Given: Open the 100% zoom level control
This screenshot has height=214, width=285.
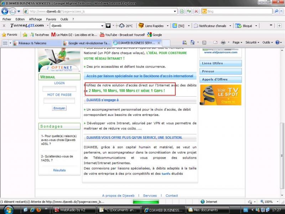Looking at the screenshot, I should (269, 202).
